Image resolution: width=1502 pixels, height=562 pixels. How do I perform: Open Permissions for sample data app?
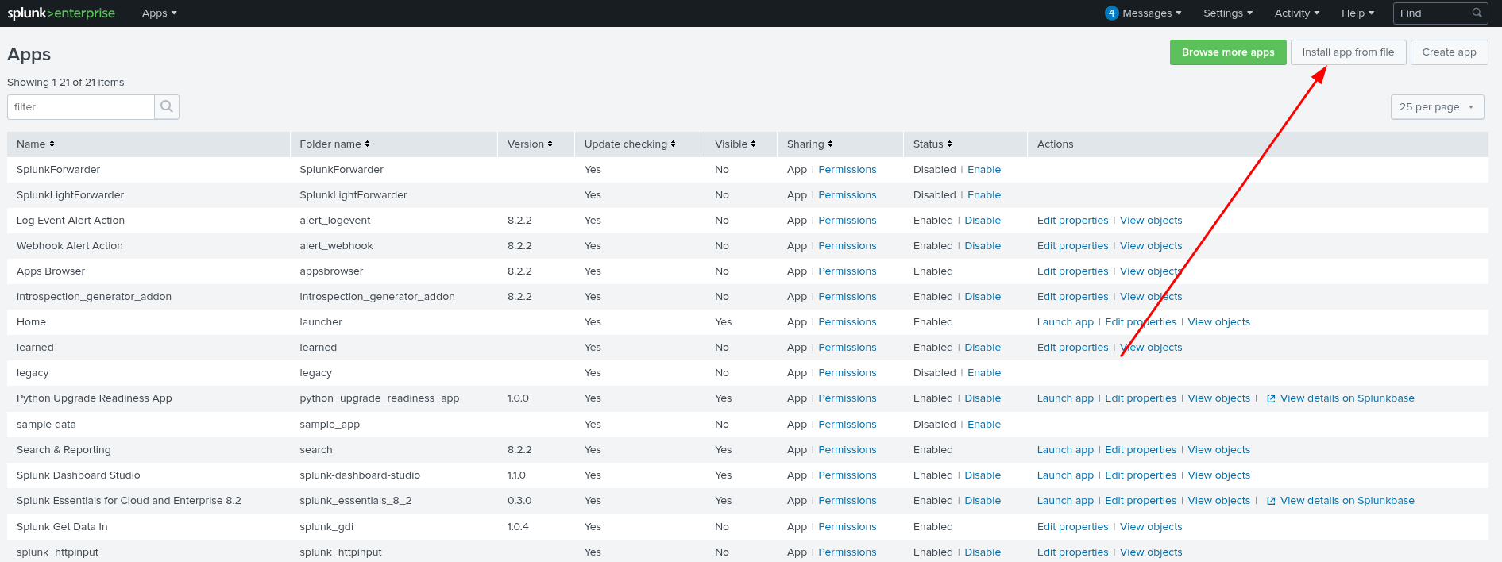click(x=848, y=425)
